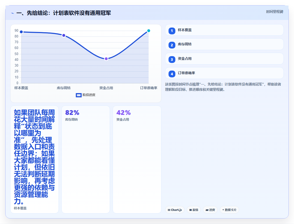Click the section title 一、先给结论
Image resolution: width=294 pixels, height=224 pixels.
[x=64, y=13]
